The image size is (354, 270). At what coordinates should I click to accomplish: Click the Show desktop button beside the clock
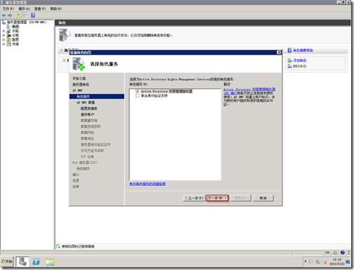click(x=348, y=262)
